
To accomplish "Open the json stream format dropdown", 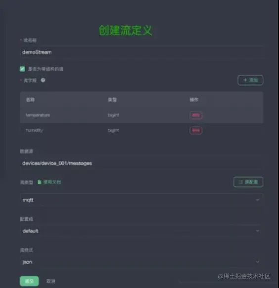I will pos(141,262).
